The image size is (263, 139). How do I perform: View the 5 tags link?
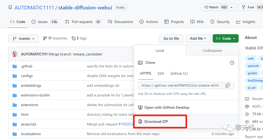coord(79,38)
